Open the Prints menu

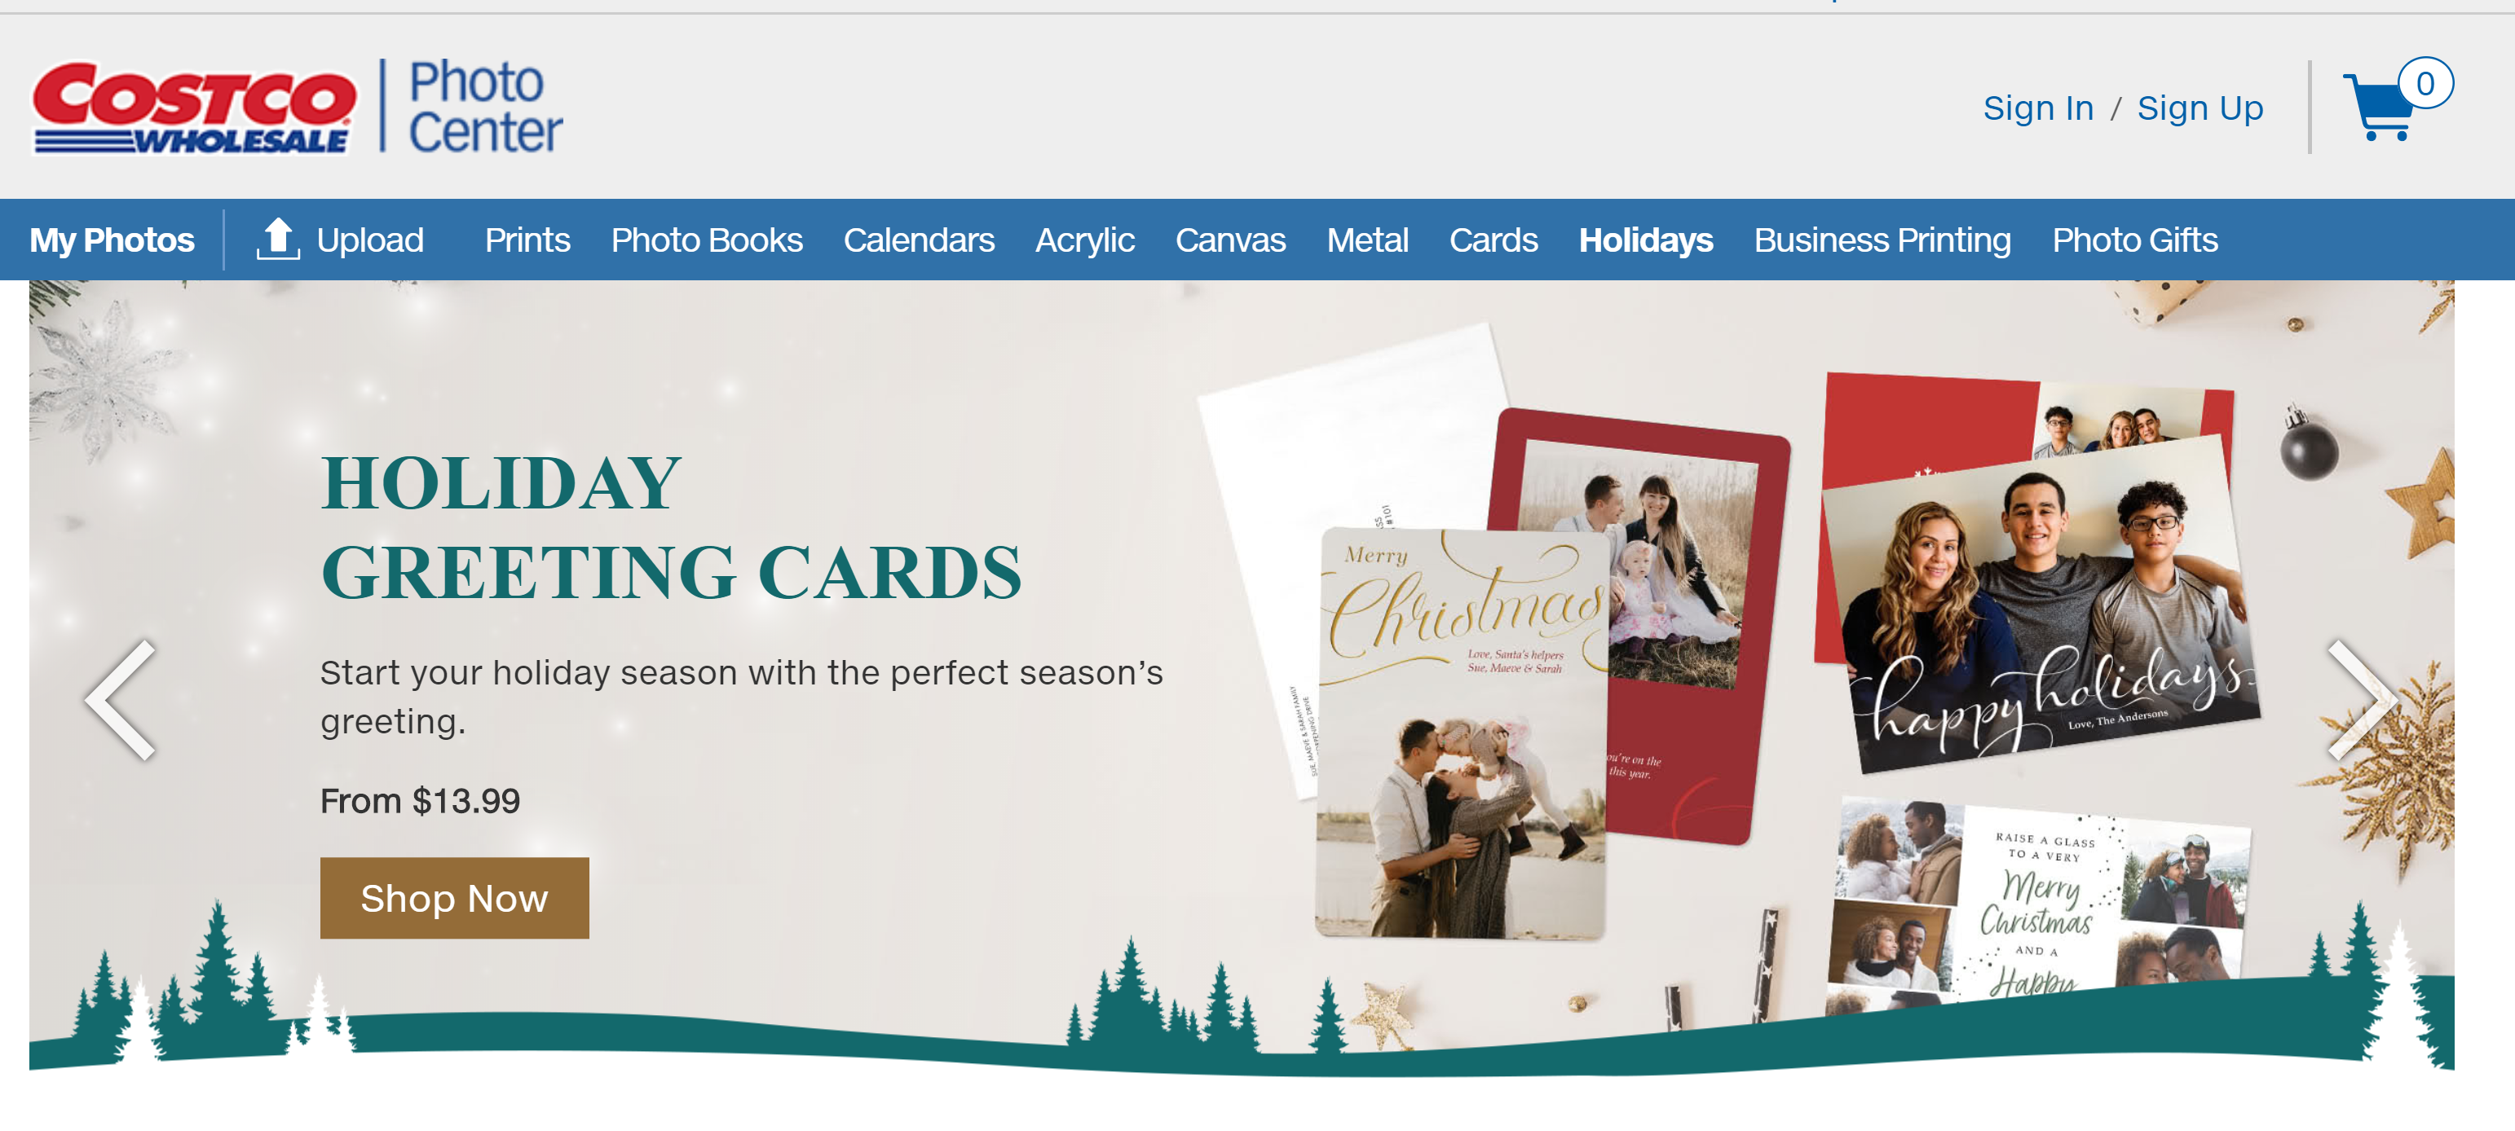(527, 240)
